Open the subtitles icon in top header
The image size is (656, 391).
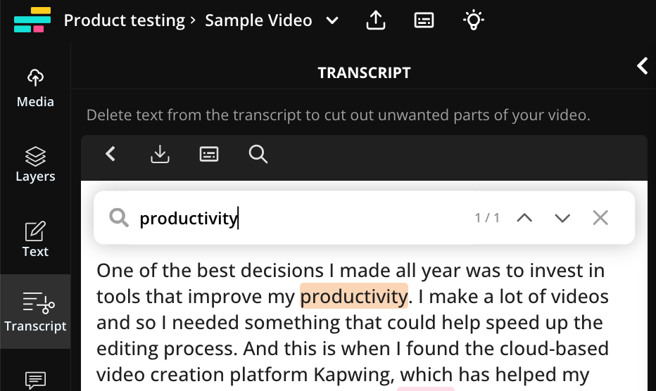point(424,20)
